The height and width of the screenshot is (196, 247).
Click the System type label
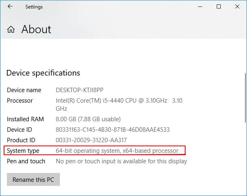coord(23,151)
